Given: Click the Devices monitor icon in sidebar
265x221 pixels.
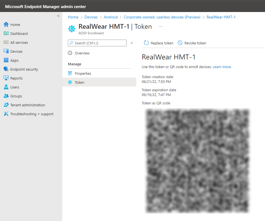Looking at the screenshot, I should [6, 51].
